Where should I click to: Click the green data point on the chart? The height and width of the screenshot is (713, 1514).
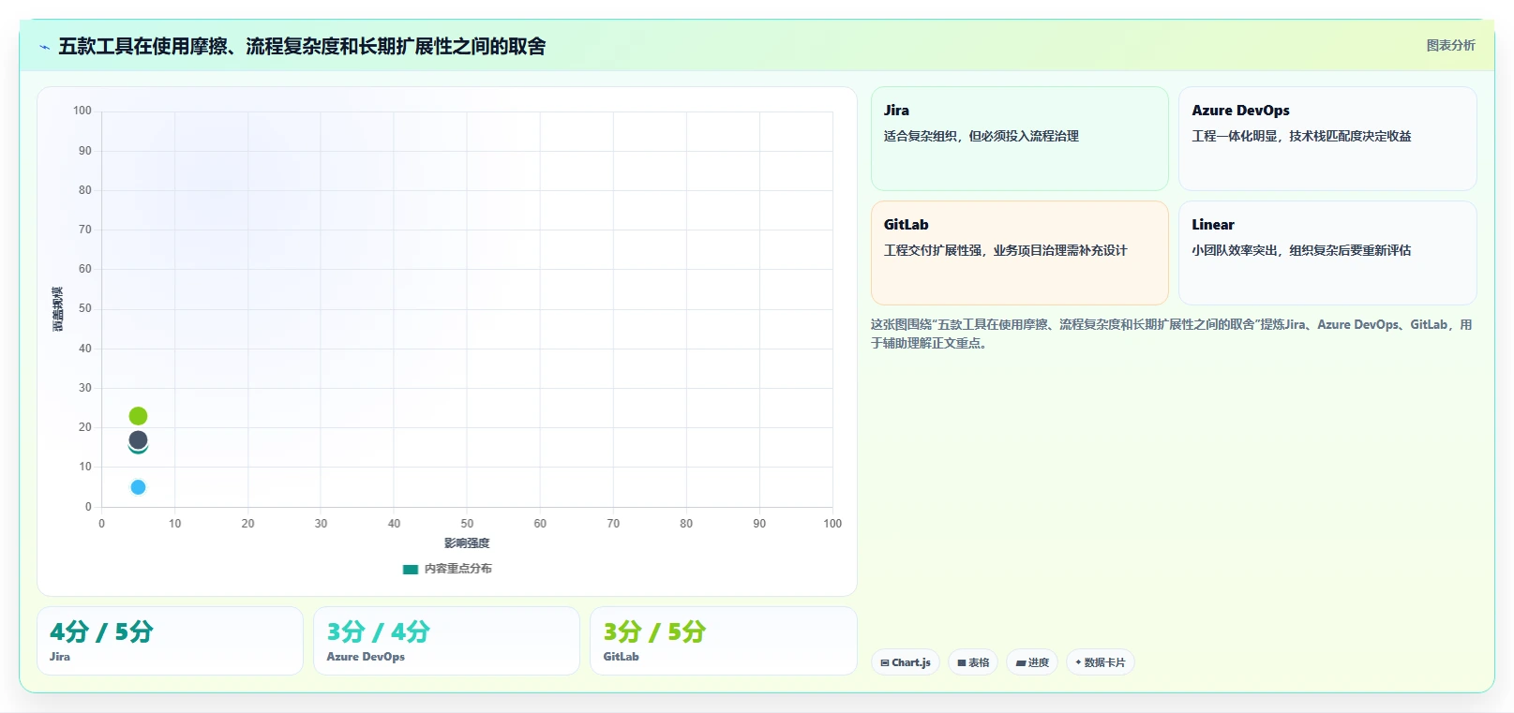pyautogui.click(x=138, y=416)
